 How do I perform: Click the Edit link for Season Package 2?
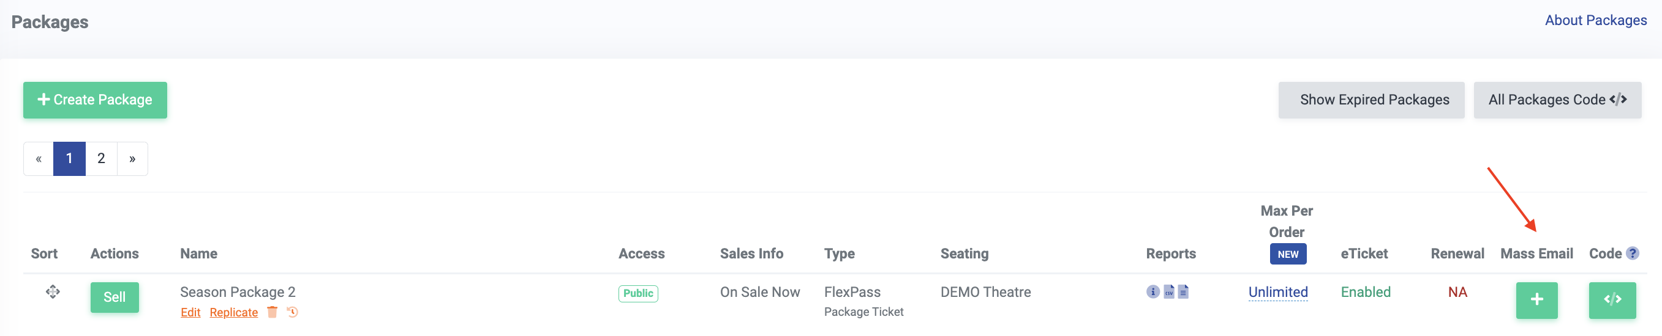[x=190, y=312]
